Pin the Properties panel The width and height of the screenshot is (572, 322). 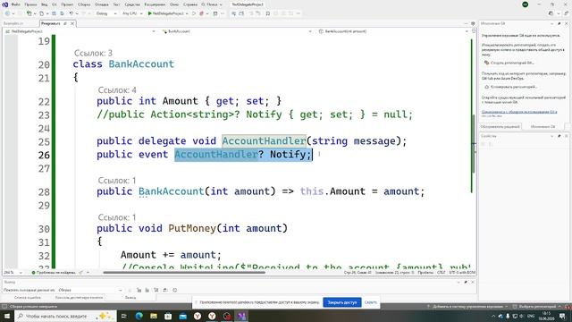[559, 136]
